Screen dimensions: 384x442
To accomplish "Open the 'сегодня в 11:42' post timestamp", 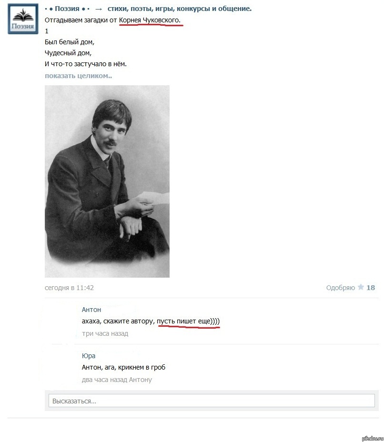I will (69, 288).
